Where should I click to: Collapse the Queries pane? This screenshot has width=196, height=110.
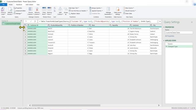[21, 21]
